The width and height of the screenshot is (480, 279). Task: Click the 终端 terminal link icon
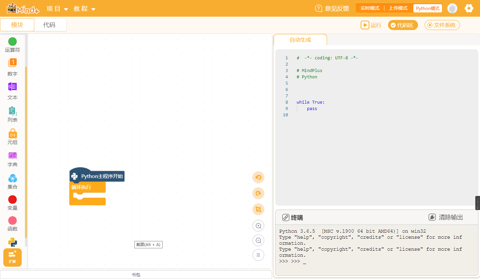(286, 218)
